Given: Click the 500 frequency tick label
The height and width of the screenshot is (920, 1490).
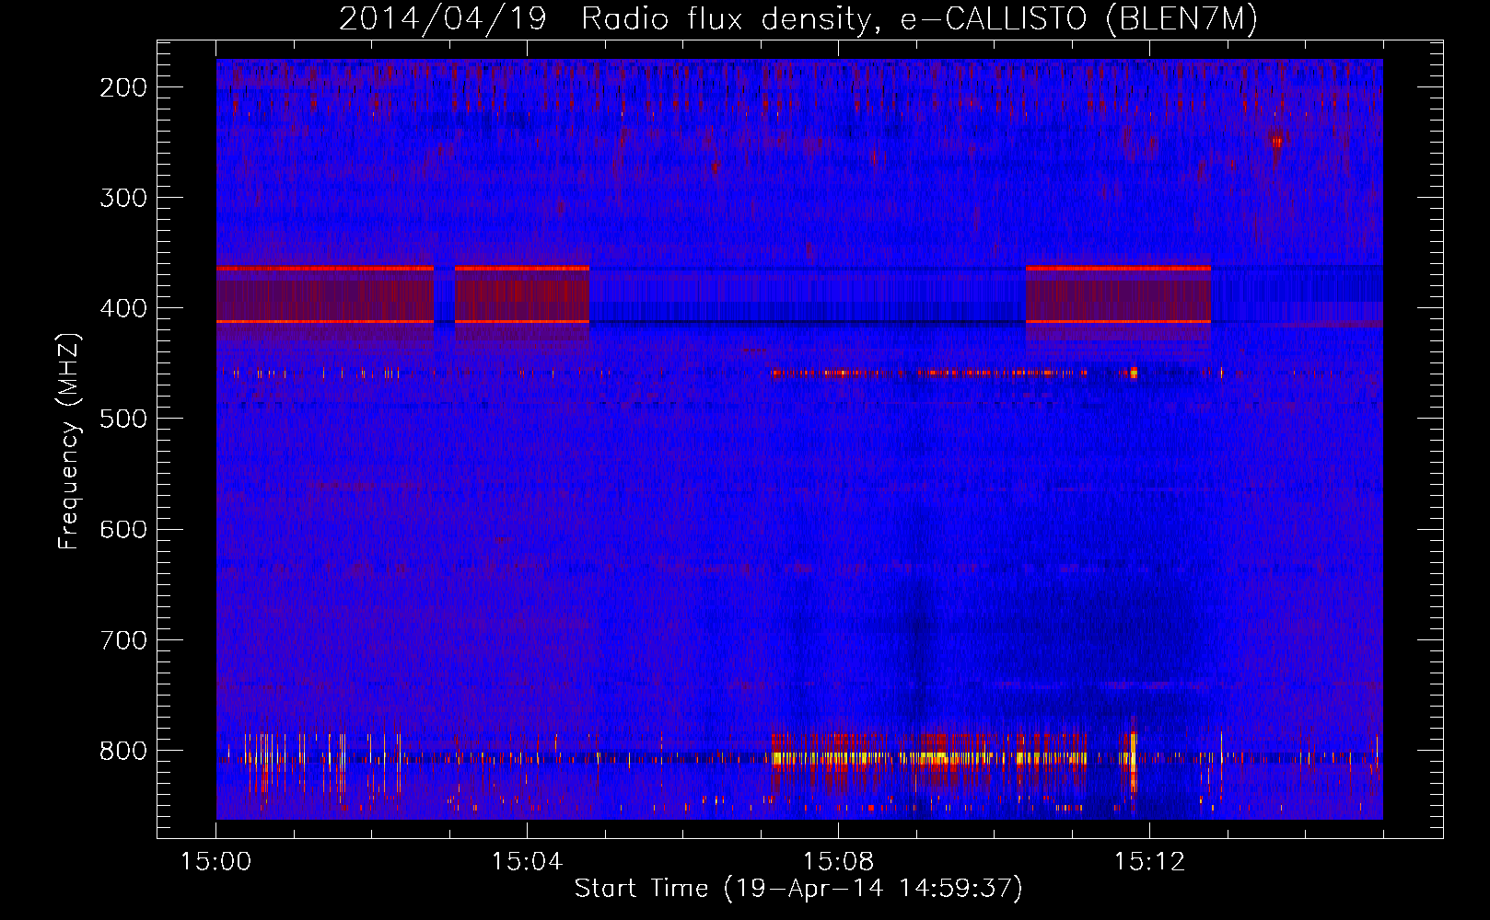Looking at the screenshot, I should pyautogui.click(x=123, y=419).
